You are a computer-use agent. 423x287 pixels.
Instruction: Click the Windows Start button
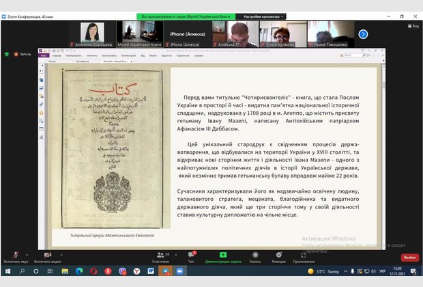pos(6,271)
